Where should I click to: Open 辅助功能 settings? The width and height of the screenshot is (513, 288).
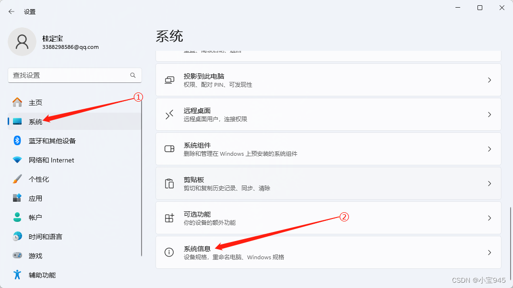(74, 275)
